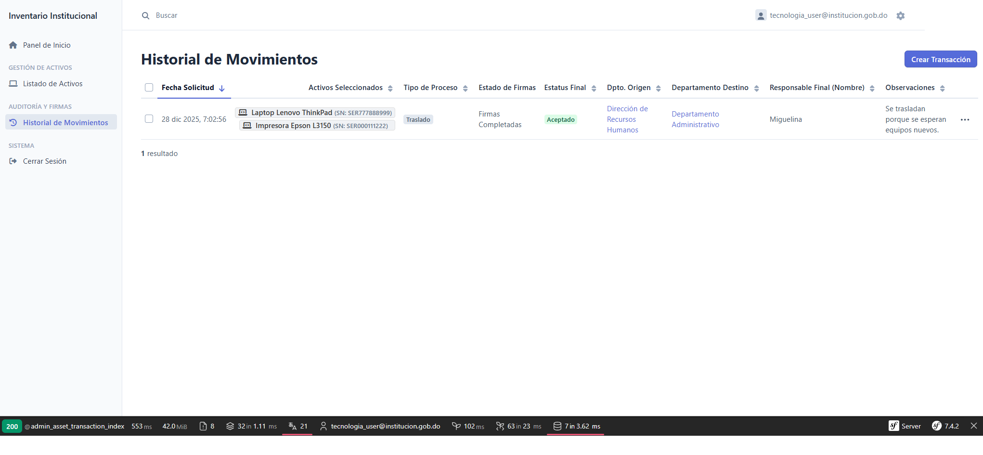Click the Symfony version 7.4.2 icon

937,426
